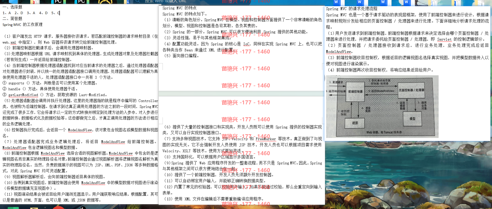This screenshot has height=209, width=492.
Task: Click diagram caption Web 容器, 如 Tomcat 服务器
Action: pyautogui.click(x=384, y=133)
